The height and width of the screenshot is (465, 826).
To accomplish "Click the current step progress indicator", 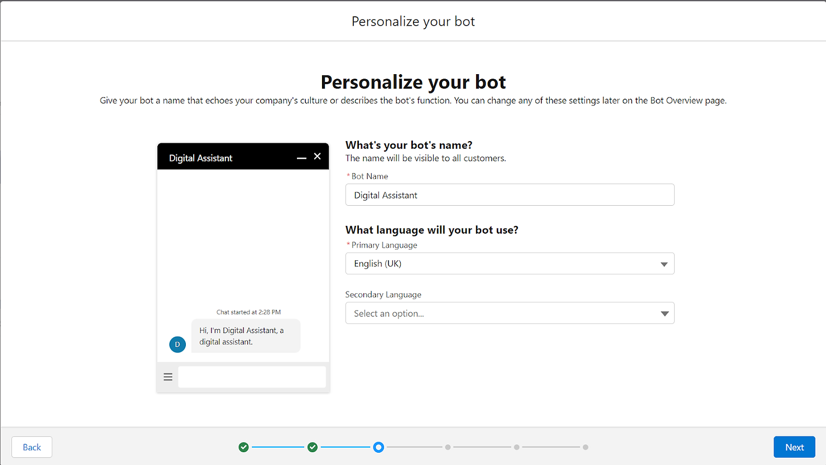I will coord(378,447).
